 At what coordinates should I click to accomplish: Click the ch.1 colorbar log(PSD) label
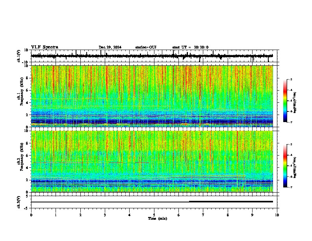point(295,103)
